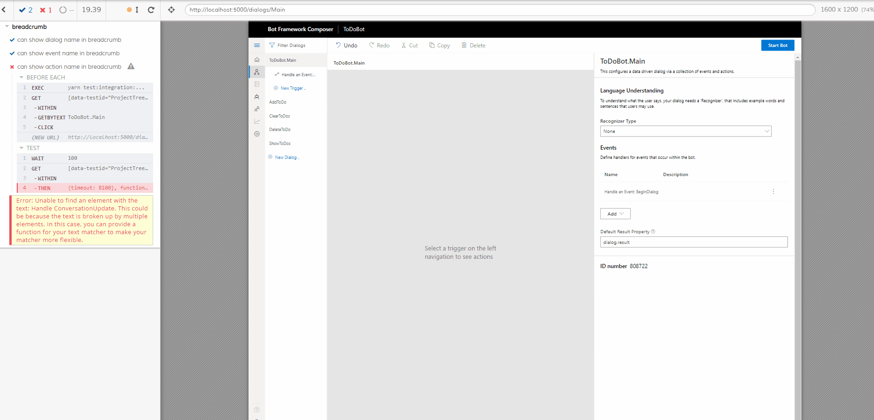Click the crosshair selector playground icon
This screenshot has height=420, width=874.
[x=172, y=9]
